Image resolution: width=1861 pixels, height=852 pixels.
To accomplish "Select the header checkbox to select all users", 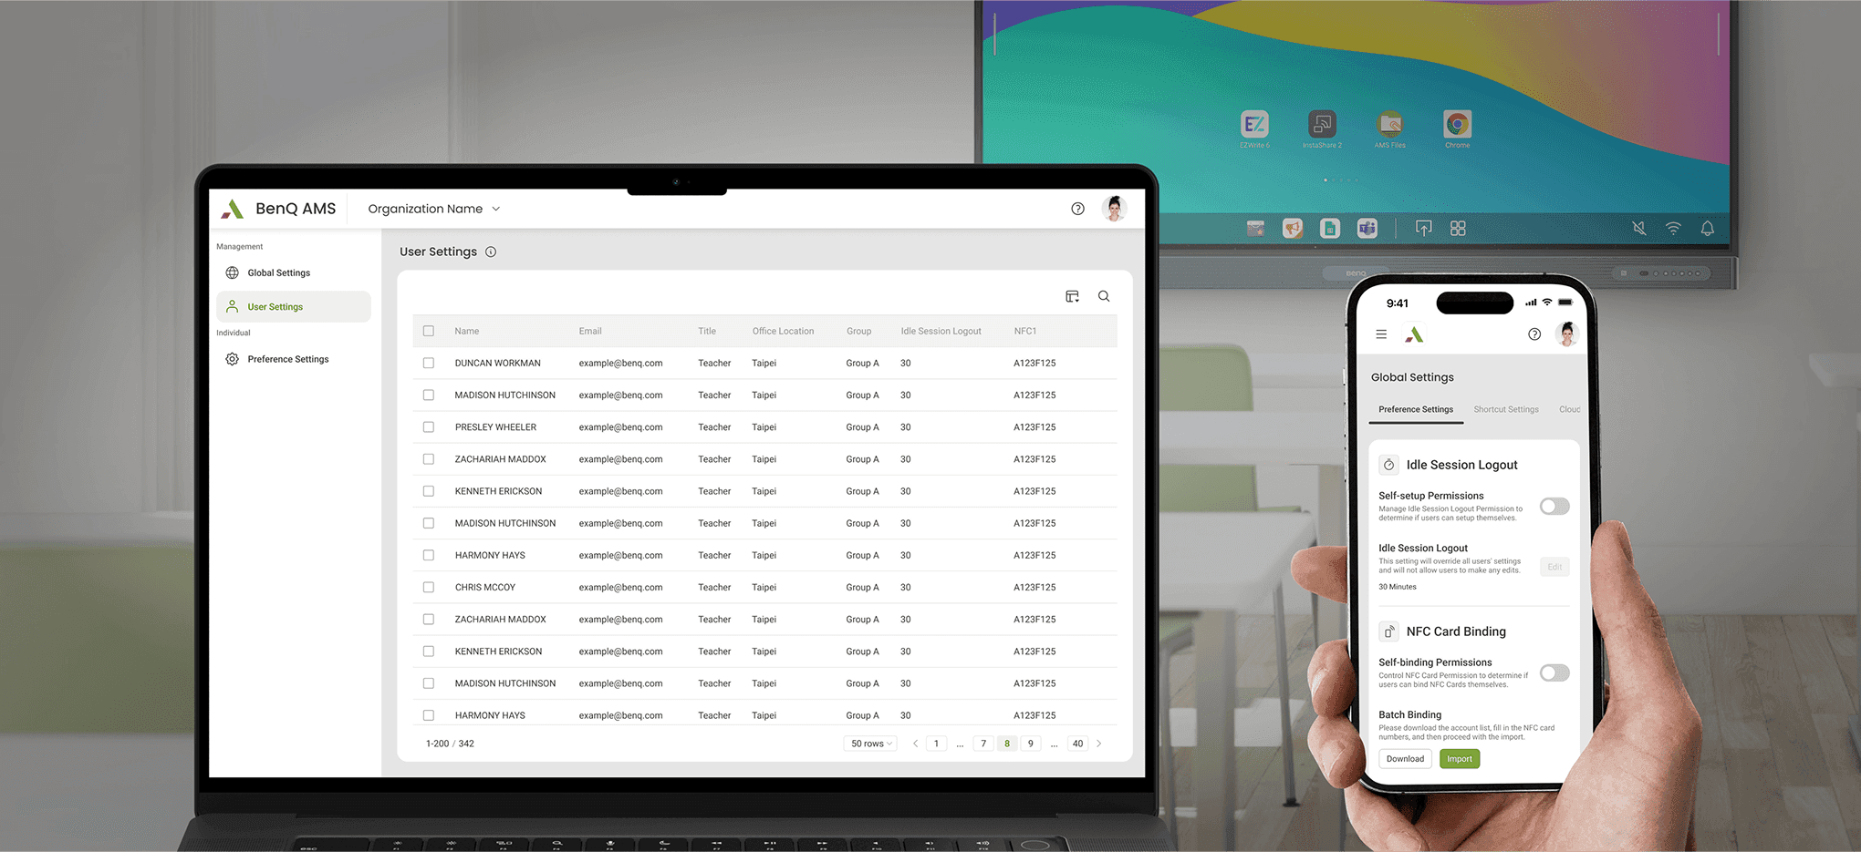I will point(428,331).
